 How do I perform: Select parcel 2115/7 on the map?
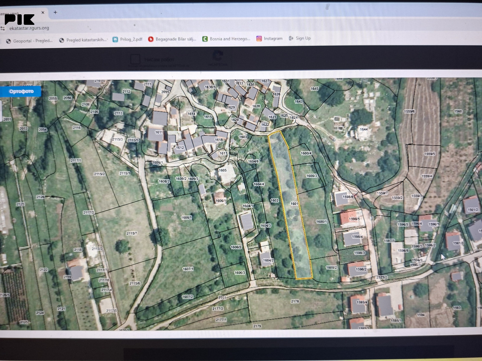[132, 234]
